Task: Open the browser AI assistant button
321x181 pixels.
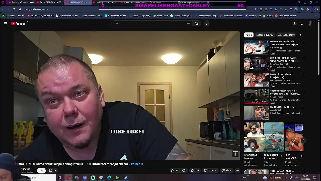Action: point(316,9)
